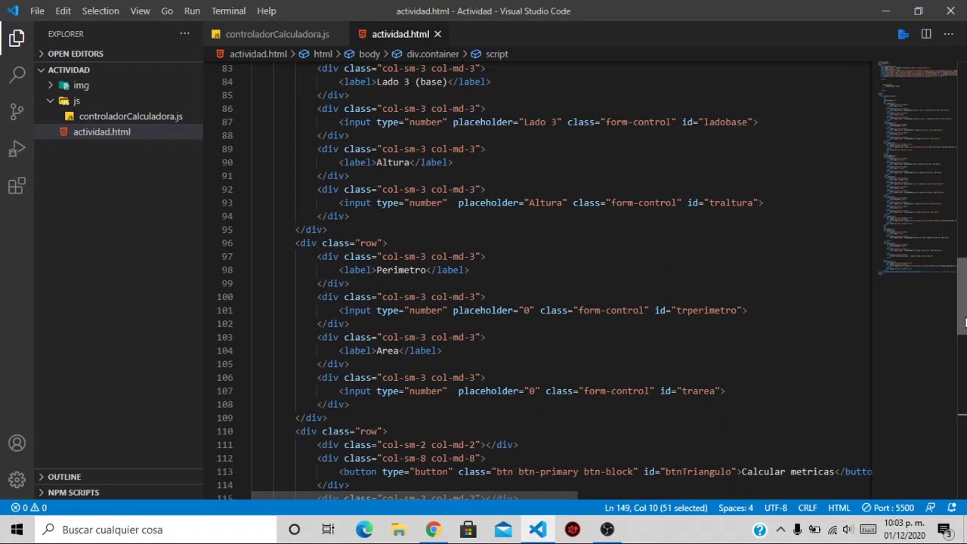Open the View menu
This screenshot has height=544, width=967.
click(x=140, y=11)
